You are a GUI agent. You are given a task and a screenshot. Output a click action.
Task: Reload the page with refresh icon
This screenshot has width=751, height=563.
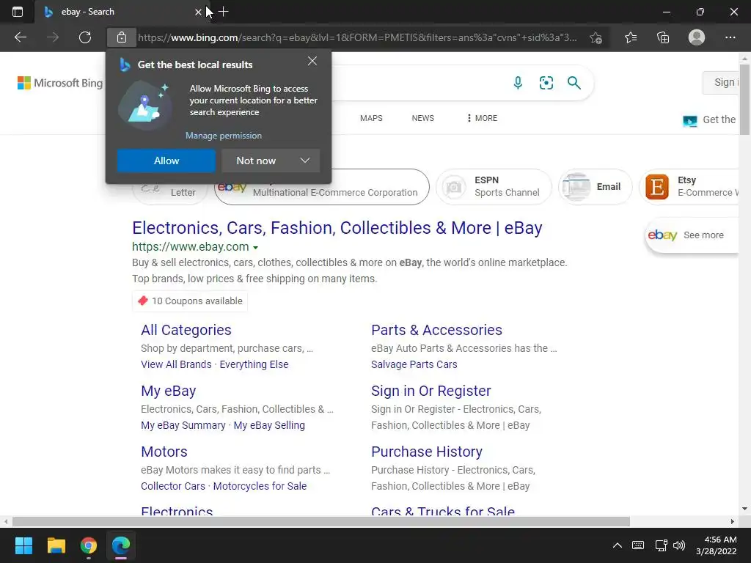click(x=85, y=37)
